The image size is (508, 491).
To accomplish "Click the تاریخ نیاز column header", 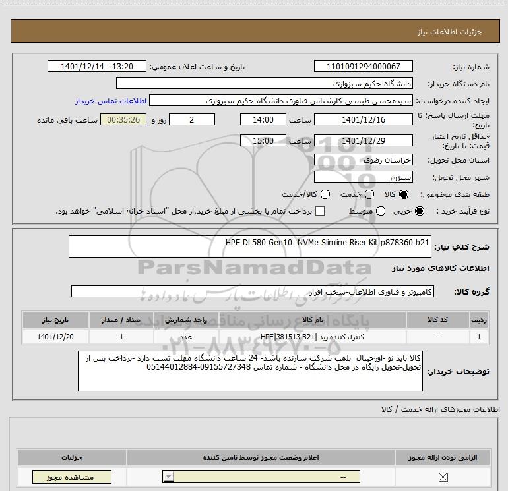I will (x=55, y=320).
